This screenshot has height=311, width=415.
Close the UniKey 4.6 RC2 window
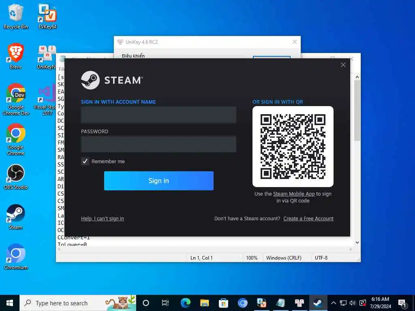coord(295,42)
